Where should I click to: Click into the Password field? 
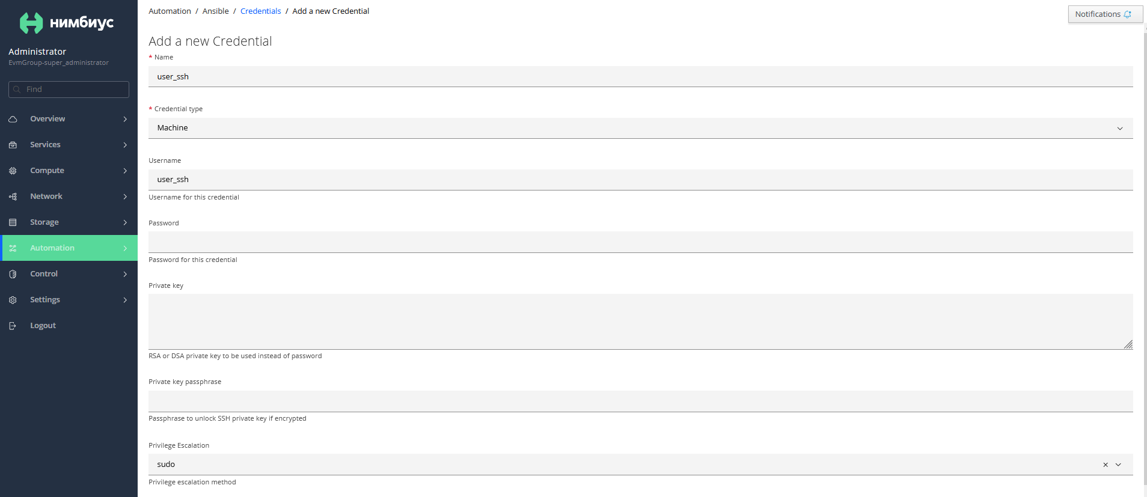[x=640, y=242]
